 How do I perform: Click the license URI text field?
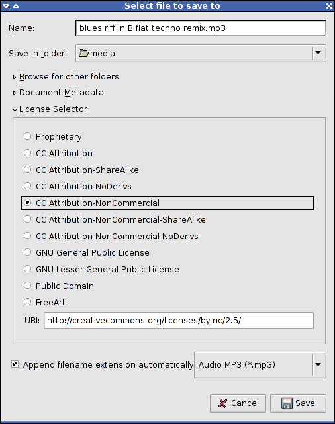coord(179,321)
